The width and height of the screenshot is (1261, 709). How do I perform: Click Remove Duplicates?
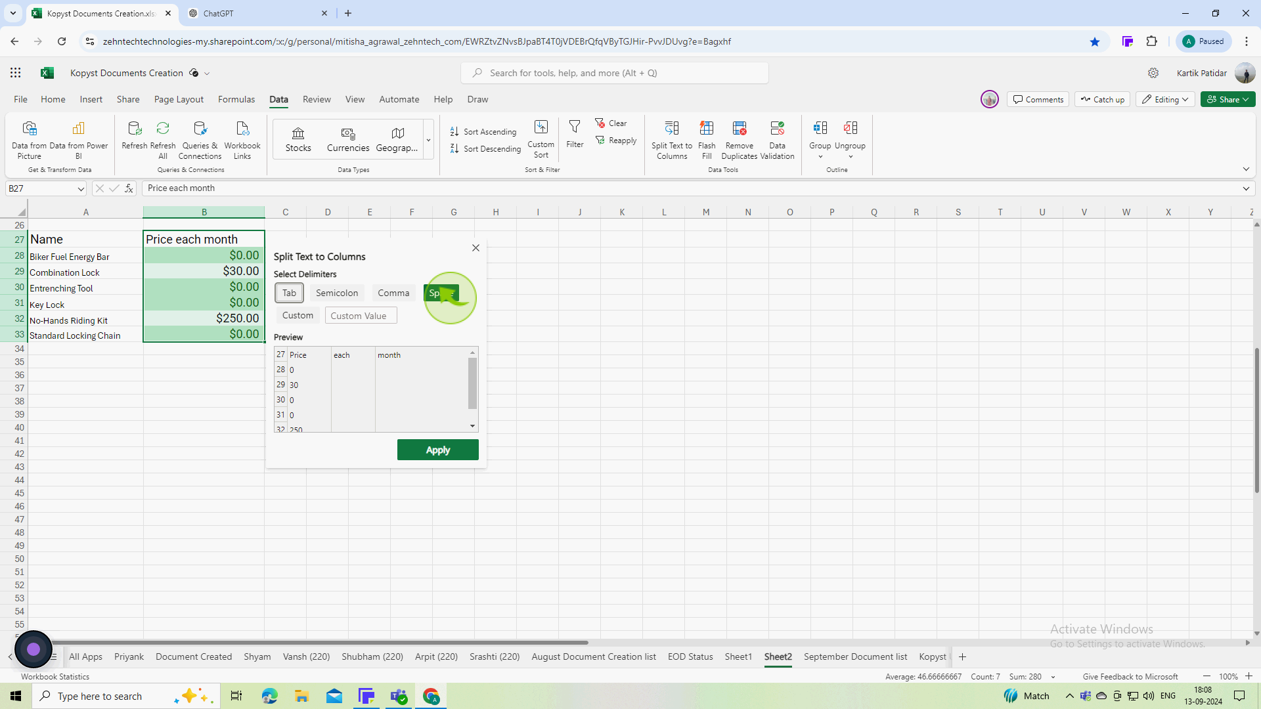coord(740,140)
